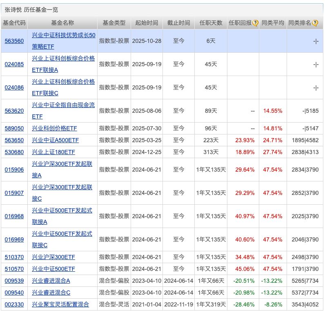Click the 基金代码 column header

[x=14, y=23]
